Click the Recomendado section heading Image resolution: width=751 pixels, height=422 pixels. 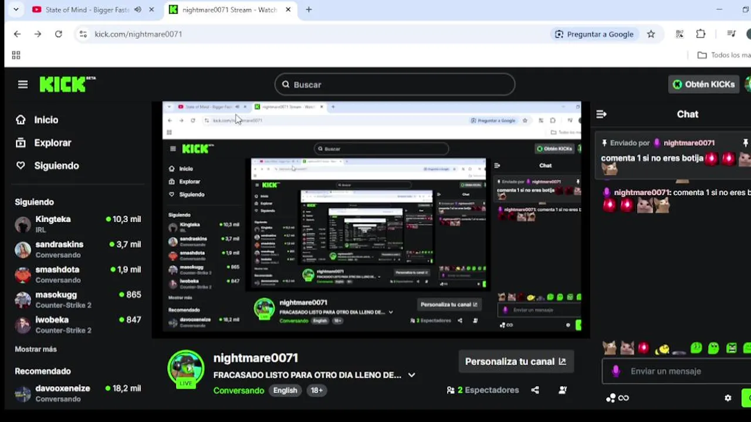tap(43, 371)
